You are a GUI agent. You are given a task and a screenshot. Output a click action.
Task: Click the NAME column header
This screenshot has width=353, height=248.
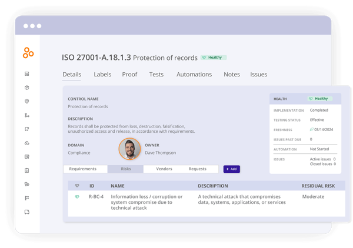(118, 186)
